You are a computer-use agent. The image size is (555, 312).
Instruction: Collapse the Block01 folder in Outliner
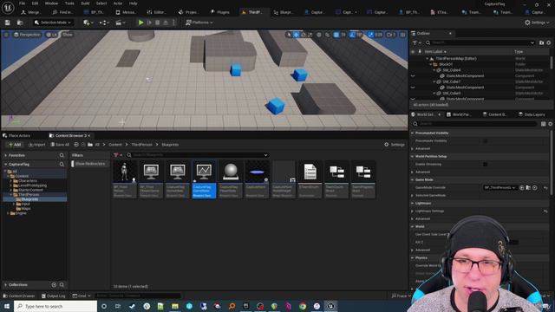pyautogui.click(x=431, y=64)
